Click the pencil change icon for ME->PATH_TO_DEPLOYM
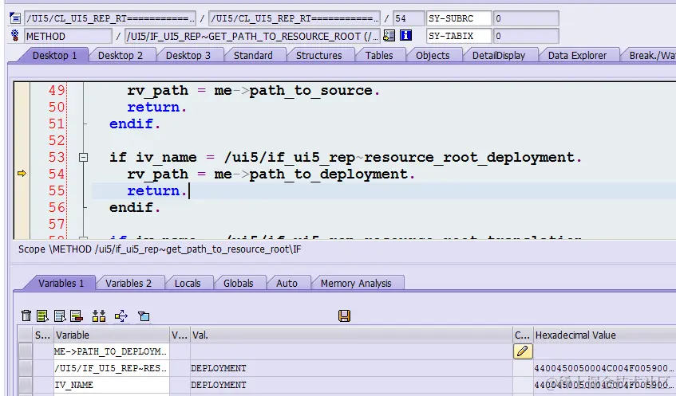This screenshot has height=396, width=676. coord(523,351)
